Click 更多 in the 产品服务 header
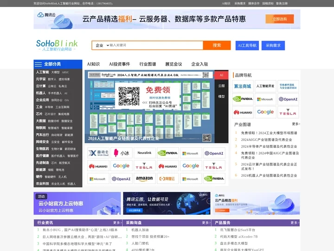 (x=295, y=223)
